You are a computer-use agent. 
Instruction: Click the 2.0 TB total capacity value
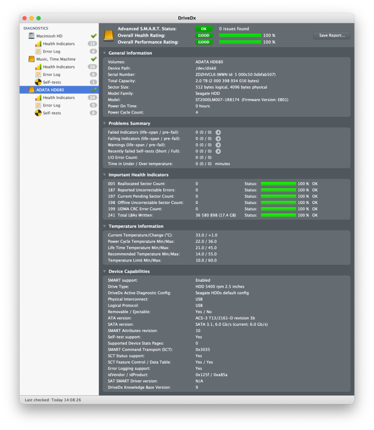click(227, 81)
